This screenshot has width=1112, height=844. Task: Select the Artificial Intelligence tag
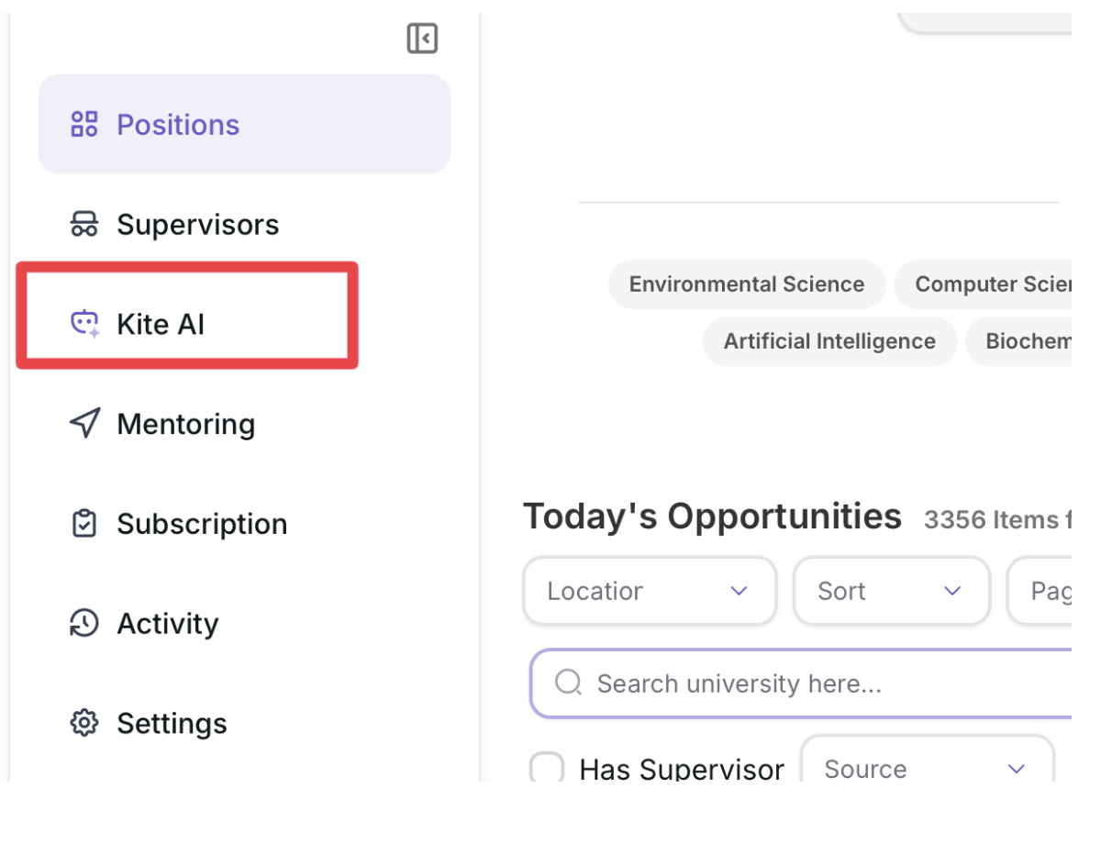[x=828, y=341]
